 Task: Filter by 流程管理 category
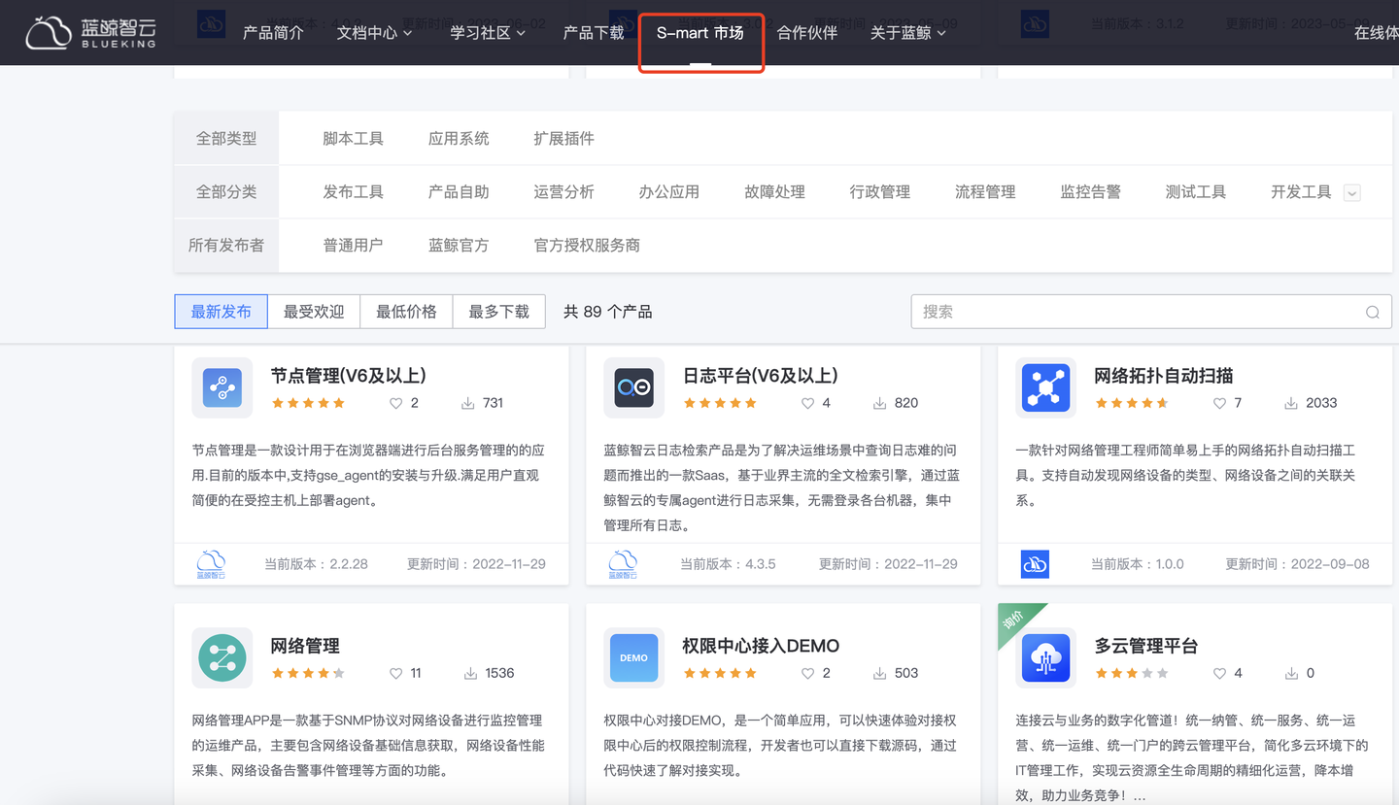[985, 192]
